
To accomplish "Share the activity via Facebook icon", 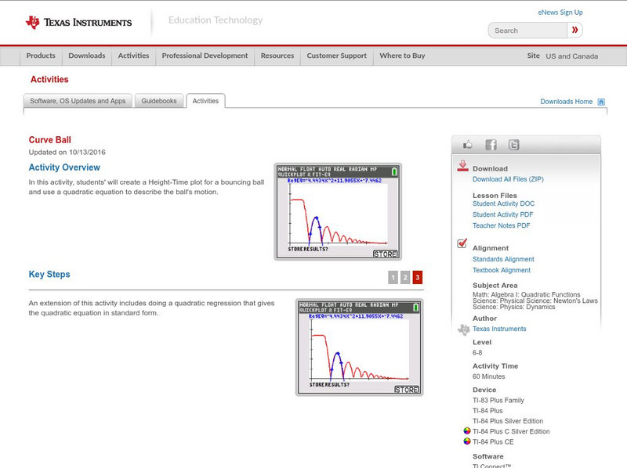I will click(x=491, y=145).
